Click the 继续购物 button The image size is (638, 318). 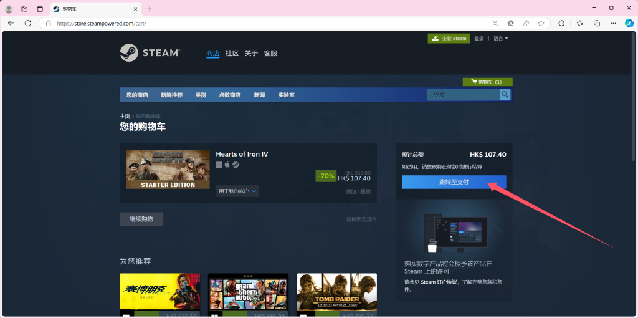point(141,219)
